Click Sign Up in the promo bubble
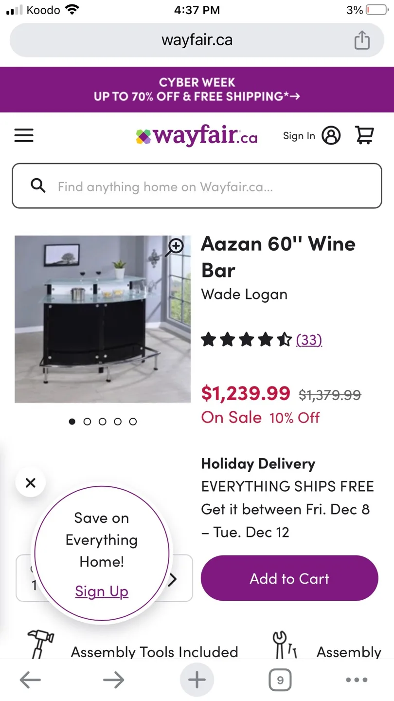Viewport: 394px width, 701px height. [102, 591]
